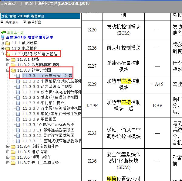Click the folder icon of 11.3.1 规格
The height and width of the screenshot is (181, 182).
13,60
